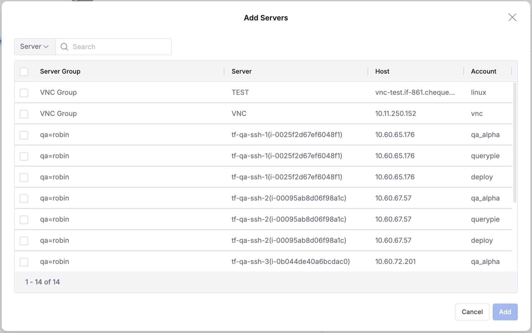This screenshot has width=532, height=333.
Task: Check tf-qa-ssh-1 row with deploy account
Action: click(24, 177)
